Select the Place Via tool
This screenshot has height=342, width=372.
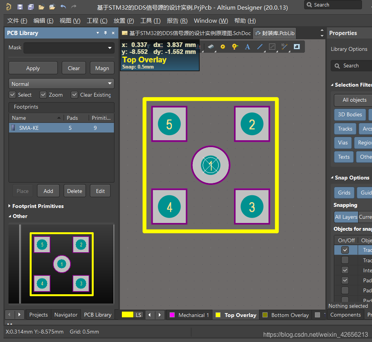point(235,47)
